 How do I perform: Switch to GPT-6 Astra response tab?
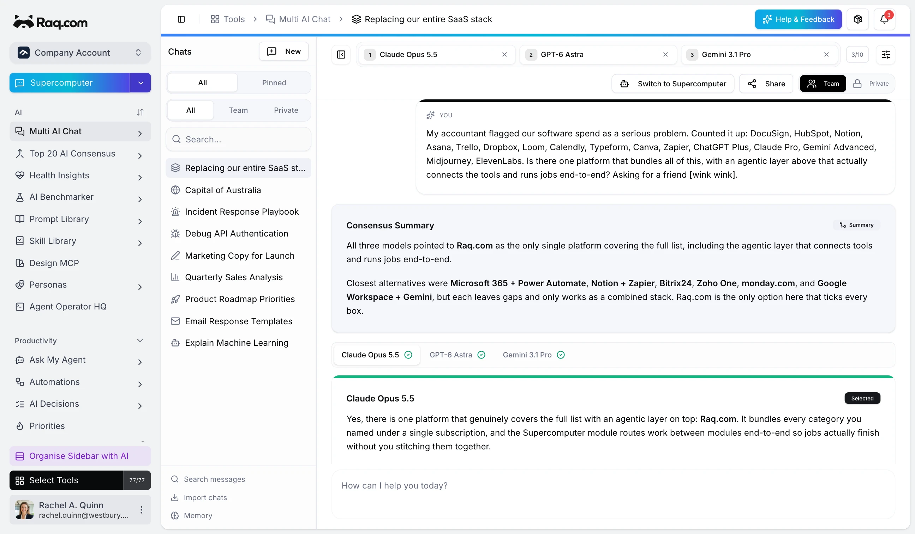457,355
